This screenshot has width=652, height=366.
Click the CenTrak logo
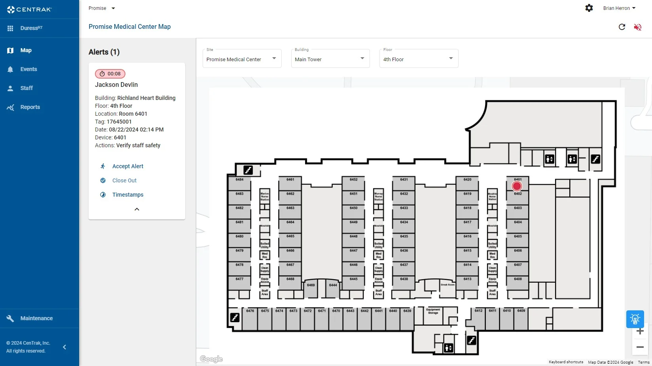[x=29, y=9]
